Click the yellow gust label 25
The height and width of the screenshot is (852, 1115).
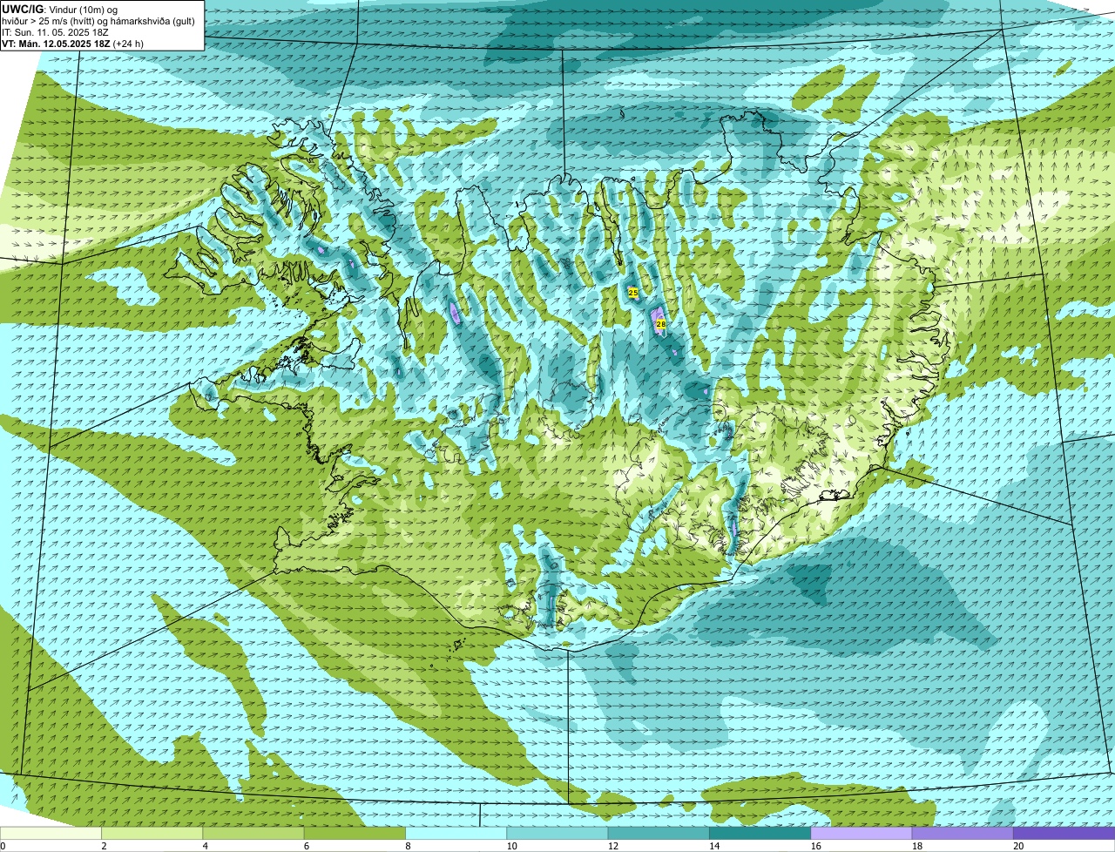[632, 293]
